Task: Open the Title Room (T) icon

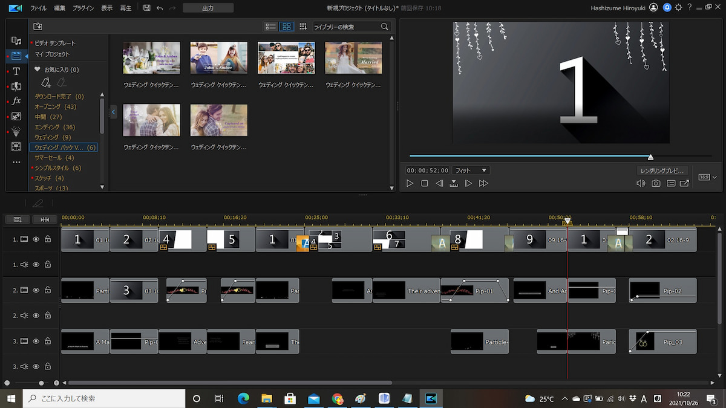Action: click(16, 71)
